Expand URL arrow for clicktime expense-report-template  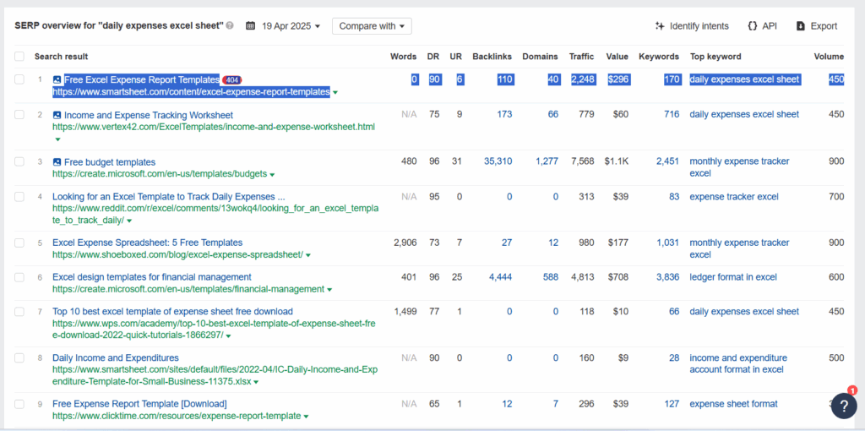306,416
